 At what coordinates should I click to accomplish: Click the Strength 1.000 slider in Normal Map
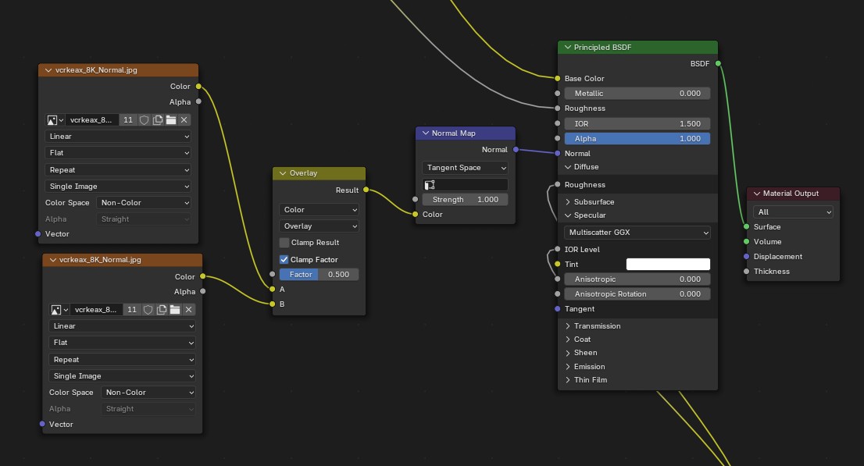tap(465, 199)
